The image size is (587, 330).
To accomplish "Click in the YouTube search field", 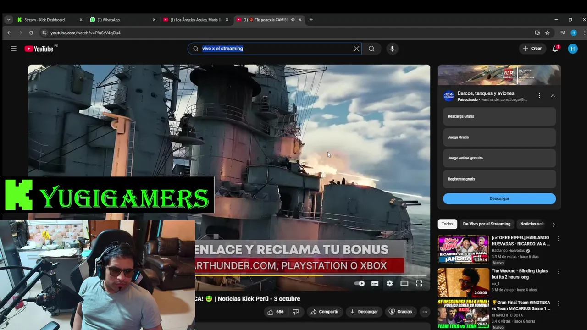I will point(275,49).
